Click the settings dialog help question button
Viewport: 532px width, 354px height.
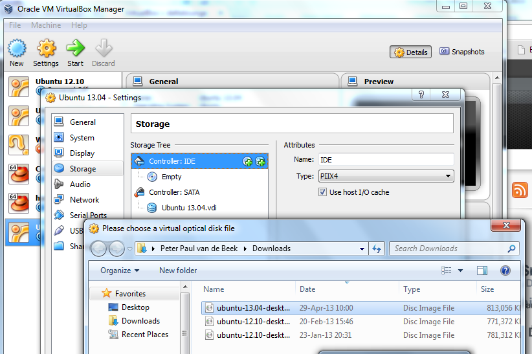coord(421,94)
